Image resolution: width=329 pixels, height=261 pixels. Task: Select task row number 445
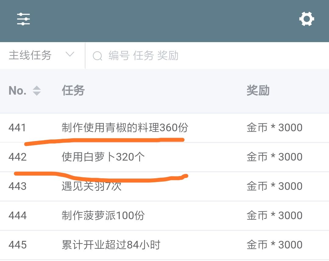click(x=18, y=245)
